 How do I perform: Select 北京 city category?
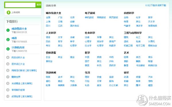pyautogui.click(x=72, y=17)
